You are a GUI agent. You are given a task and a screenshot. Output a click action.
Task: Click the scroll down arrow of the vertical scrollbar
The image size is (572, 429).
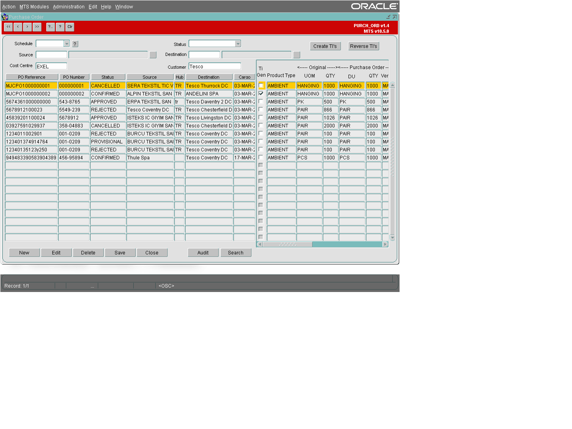point(392,238)
